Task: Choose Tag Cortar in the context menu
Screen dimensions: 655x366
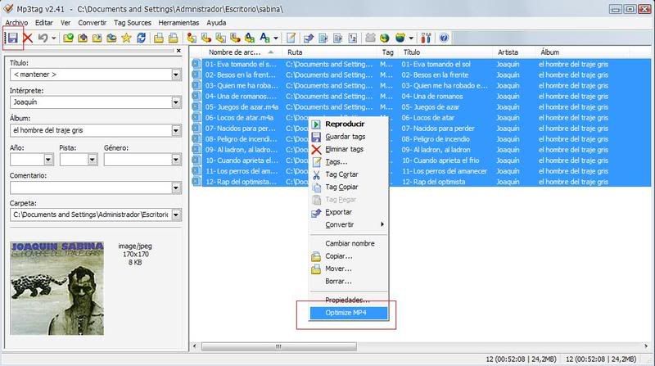Action: 349,174
